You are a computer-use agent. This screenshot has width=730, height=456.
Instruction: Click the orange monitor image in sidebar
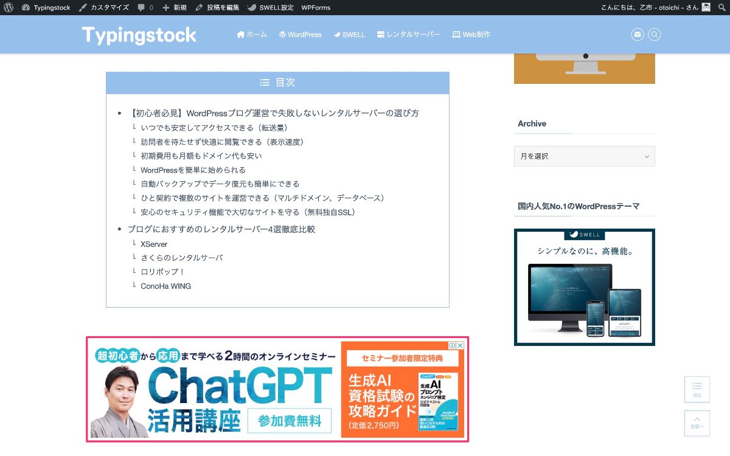(585, 68)
